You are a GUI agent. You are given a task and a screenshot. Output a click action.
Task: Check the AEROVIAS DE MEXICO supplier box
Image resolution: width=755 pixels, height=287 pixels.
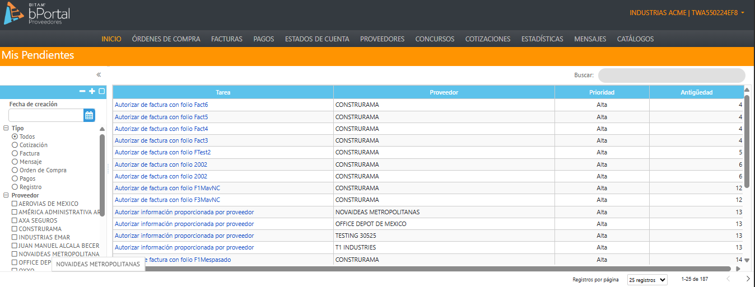[x=15, y=204]
